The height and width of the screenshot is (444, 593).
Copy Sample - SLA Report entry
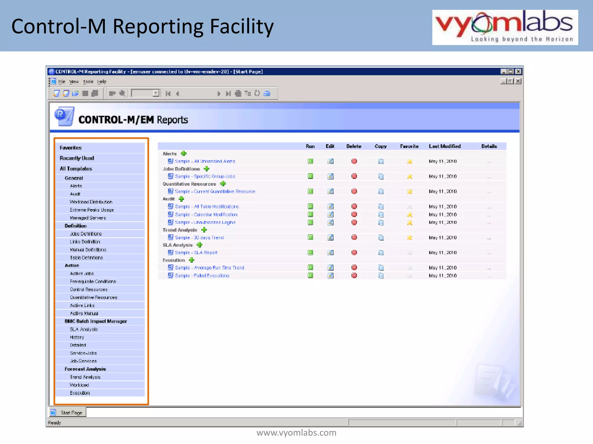pos(381,253)
